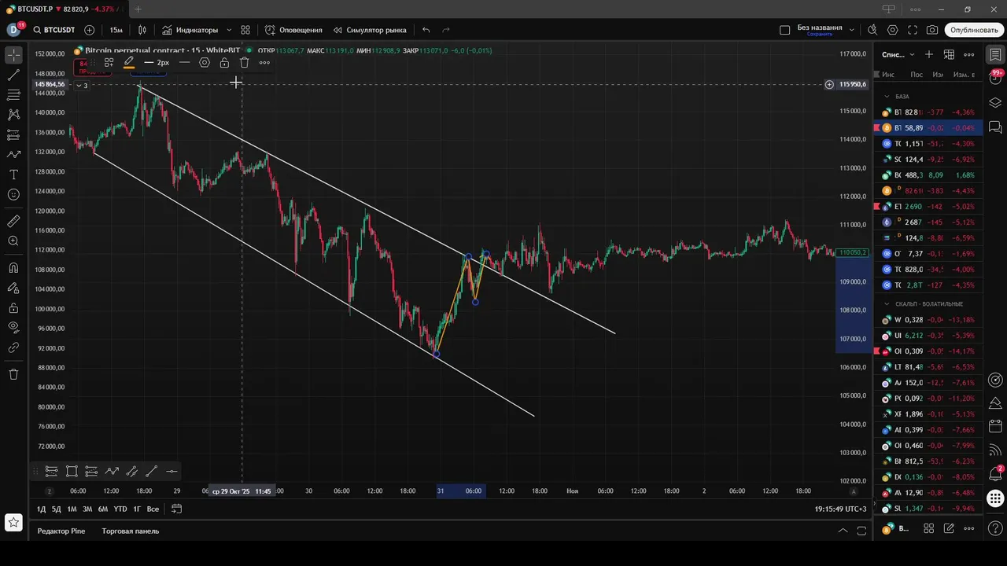Open the 15м timeframe selector
This screenshot has width=1007, height=566.
pos(116,30)
